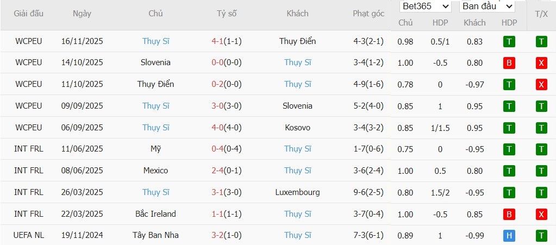556x245 pixels.
Task: Expand the Ban đầu odds dropdown
Action: (x=487, y=7)
